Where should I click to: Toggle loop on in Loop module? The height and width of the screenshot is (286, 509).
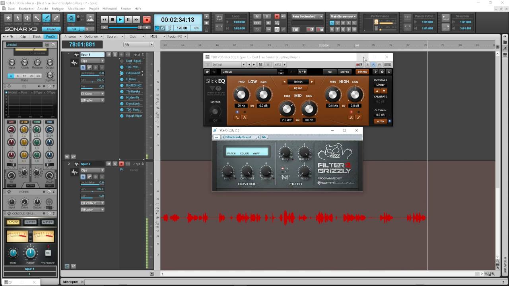pos(219,18)
